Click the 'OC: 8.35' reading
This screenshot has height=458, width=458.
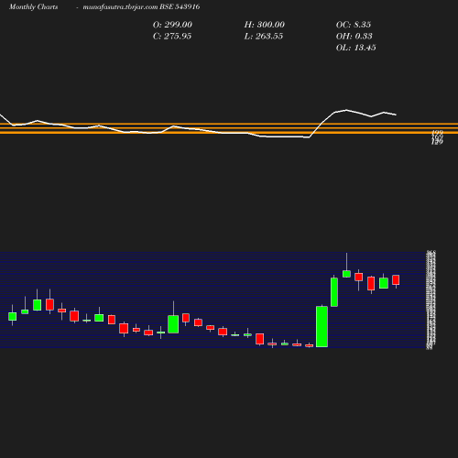coord(354,25)
